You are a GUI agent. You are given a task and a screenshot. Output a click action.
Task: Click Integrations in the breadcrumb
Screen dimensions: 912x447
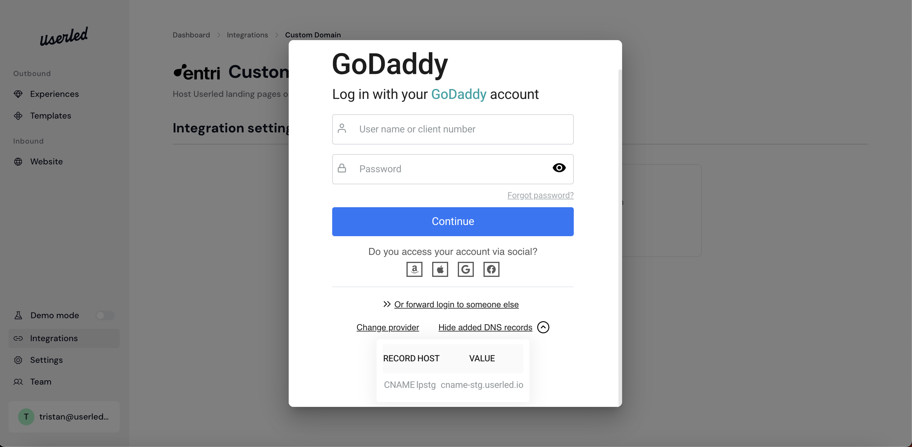tap(247, 35)
